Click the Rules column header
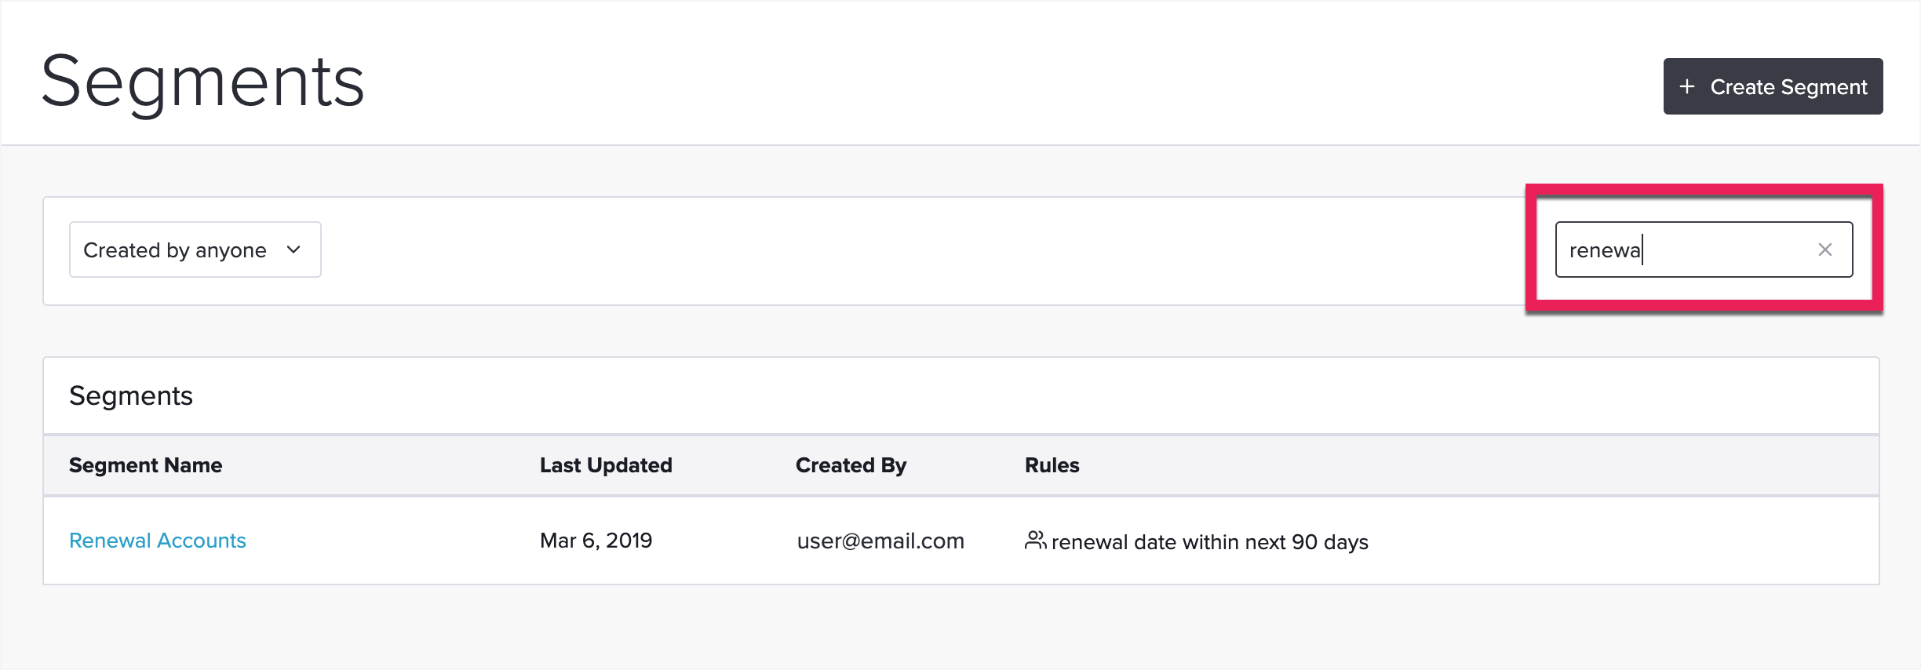 tap(1052, 465)
